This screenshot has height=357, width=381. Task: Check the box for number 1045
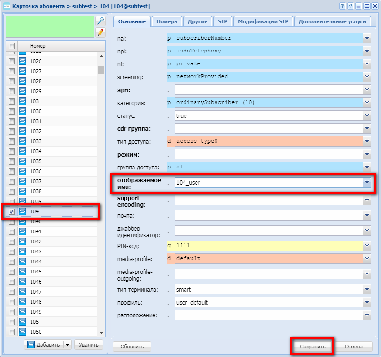11,272
